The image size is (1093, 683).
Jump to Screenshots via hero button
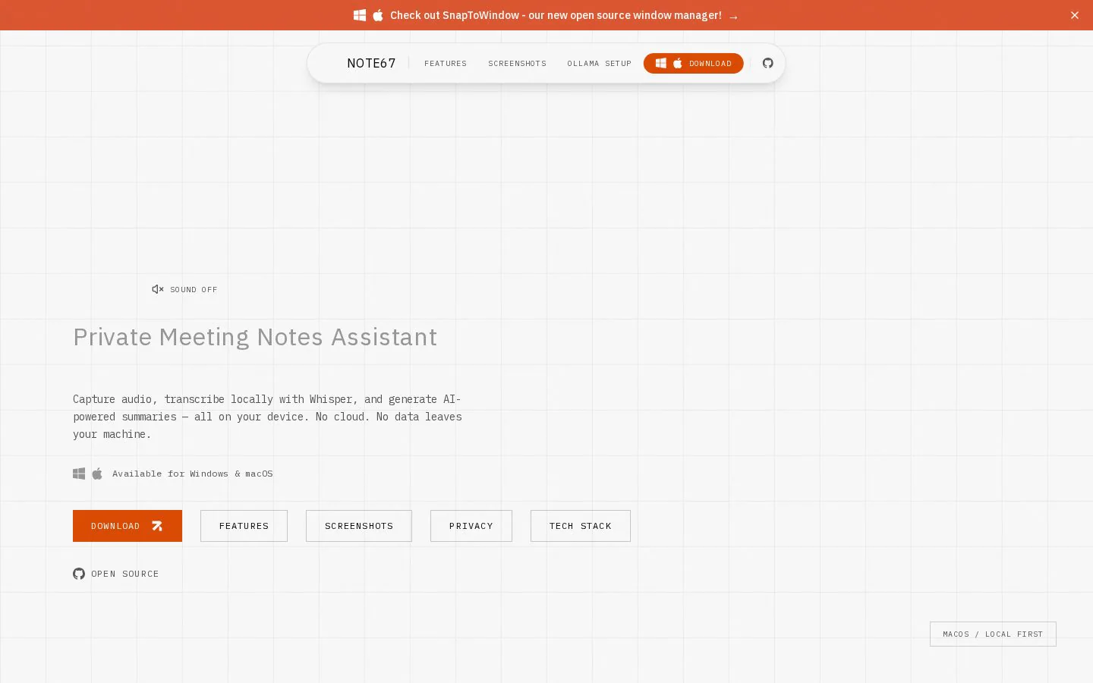point(359,526)
